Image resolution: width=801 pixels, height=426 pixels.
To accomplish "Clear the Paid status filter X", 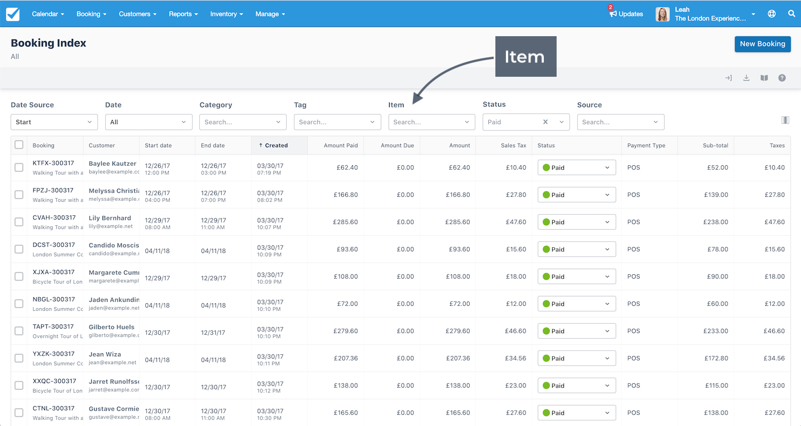I will point(546,122).
